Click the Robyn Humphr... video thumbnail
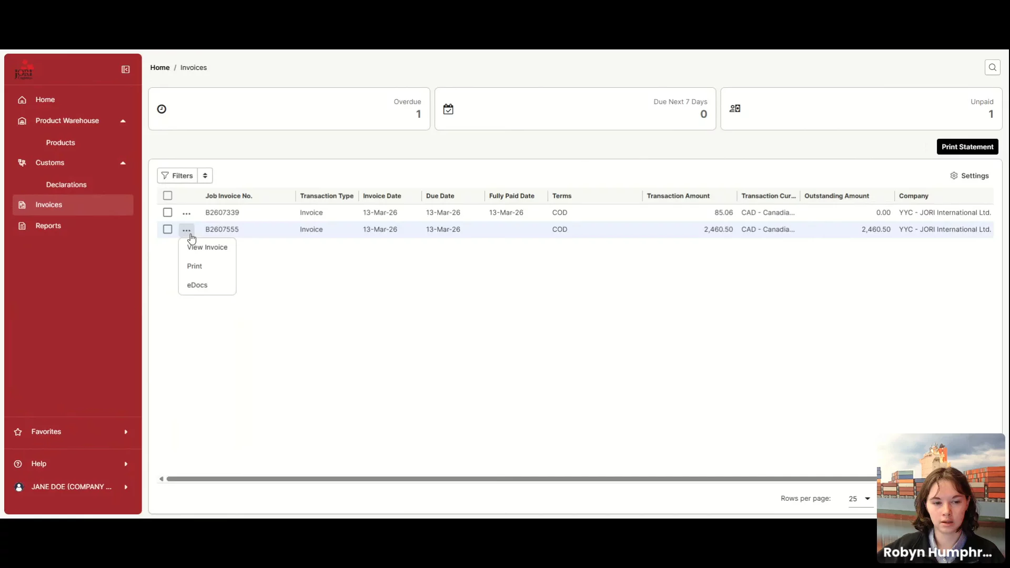Image resolution: width=1010 pixels, height=568 pixels. [941, 498]
